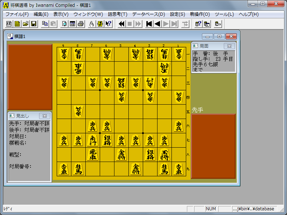This screenshot has height=215, width=287.
Task: Click the database query question icon
Action: [x=198, y=24]
